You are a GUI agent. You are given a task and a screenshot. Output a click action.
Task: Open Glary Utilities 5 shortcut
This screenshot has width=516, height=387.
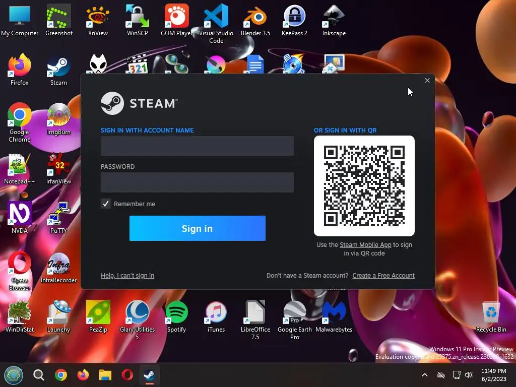click(x=137, y=320)
